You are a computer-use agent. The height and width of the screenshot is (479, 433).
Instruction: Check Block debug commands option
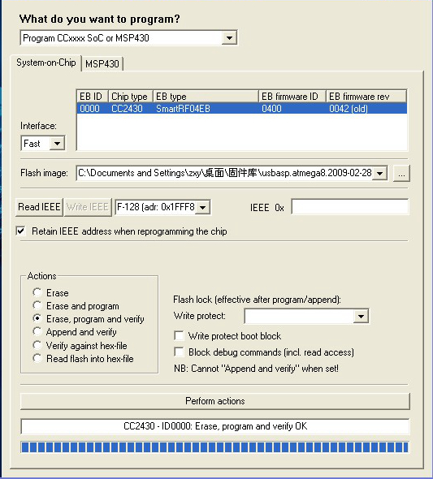click(179, 352)
